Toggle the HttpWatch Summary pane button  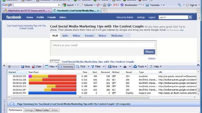coord(66,67)
